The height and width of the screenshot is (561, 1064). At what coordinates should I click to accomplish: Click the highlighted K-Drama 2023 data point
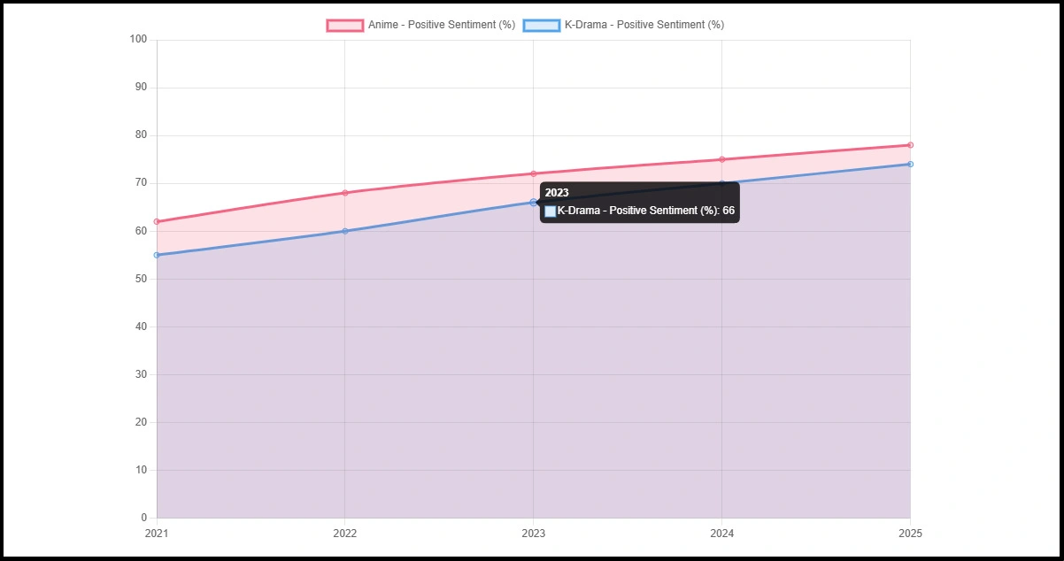coord(533,203)
